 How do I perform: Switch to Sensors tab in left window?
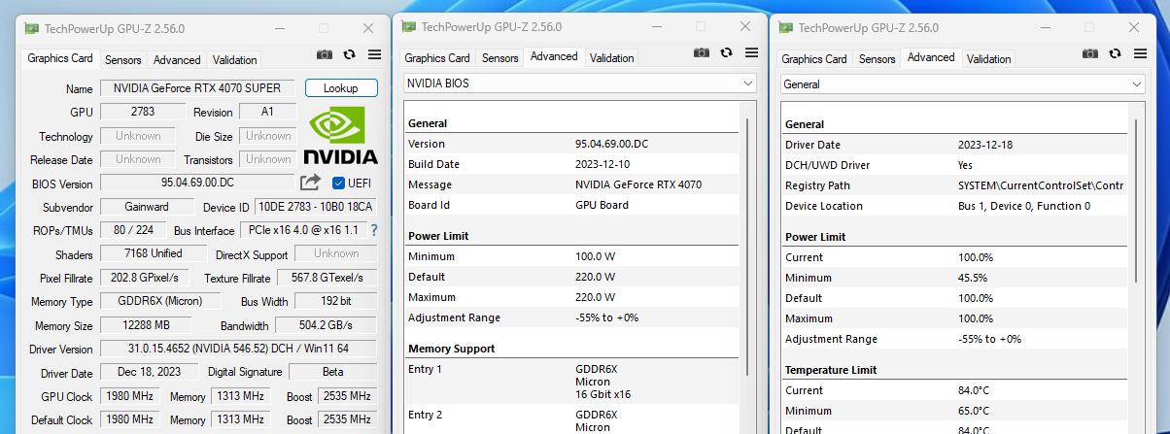[x=123, y=60]
